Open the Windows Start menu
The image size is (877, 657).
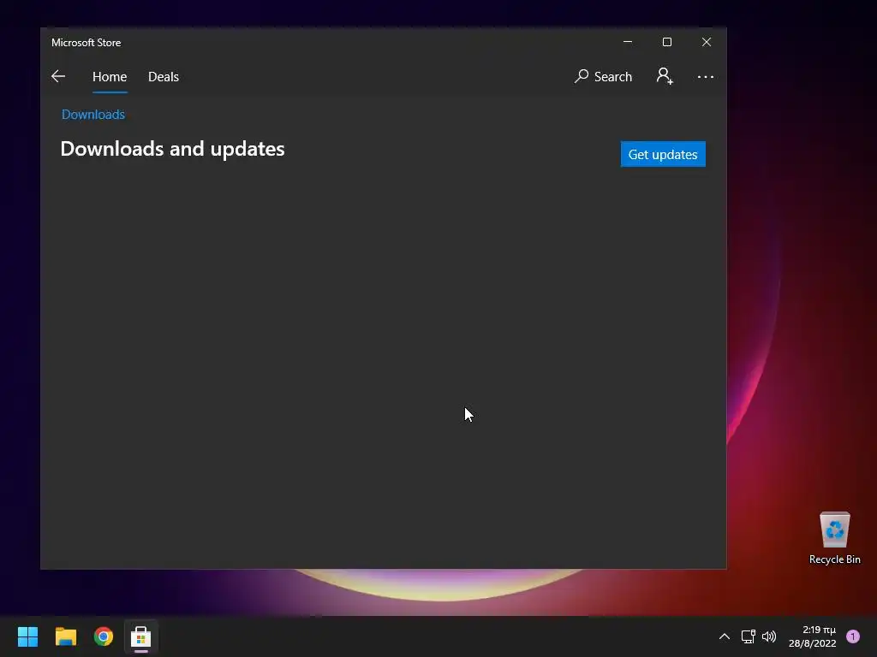[28, 636]
